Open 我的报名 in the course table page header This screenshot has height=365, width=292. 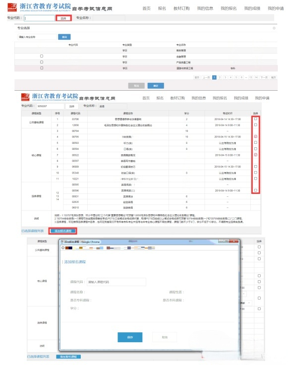pyautogui.click(x=220, y=98)
